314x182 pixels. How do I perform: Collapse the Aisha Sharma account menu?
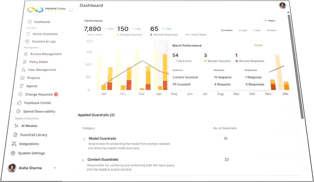point(55,168)
